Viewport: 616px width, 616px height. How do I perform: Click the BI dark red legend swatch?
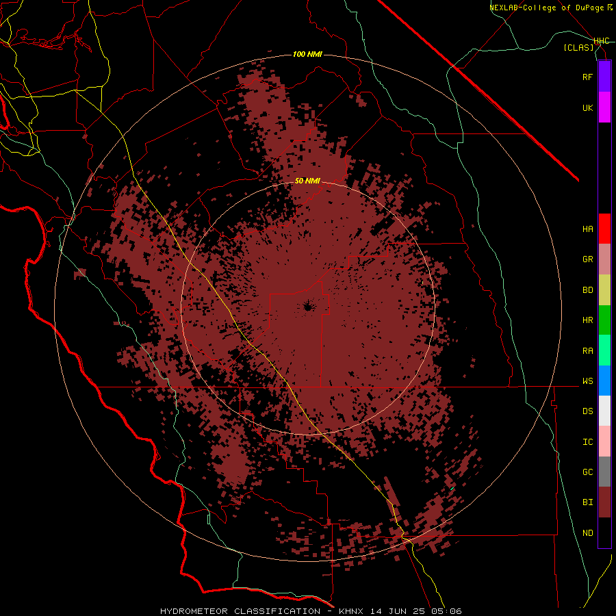(x=604, y=502)
